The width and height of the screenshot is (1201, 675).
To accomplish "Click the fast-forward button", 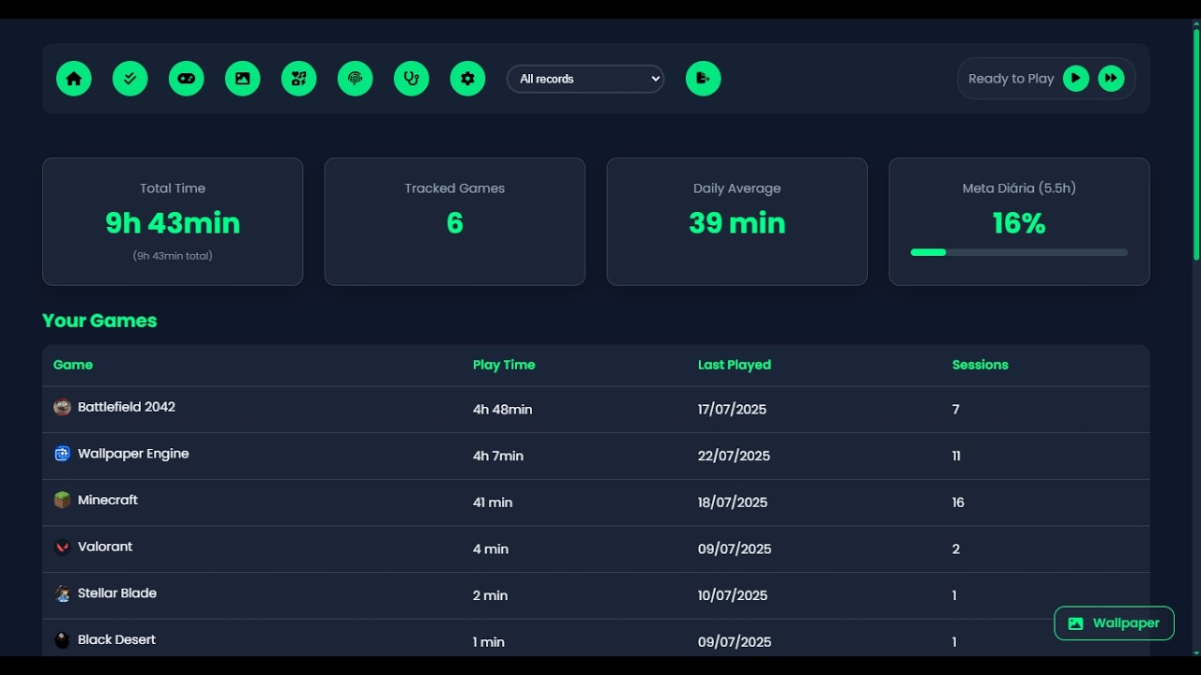I will [1111, 79].
